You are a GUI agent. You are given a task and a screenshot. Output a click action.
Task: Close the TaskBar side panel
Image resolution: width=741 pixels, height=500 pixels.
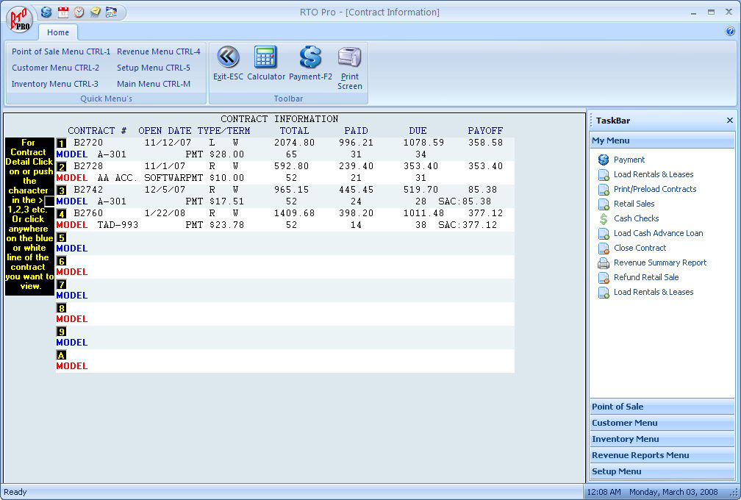tap(729, 121)
